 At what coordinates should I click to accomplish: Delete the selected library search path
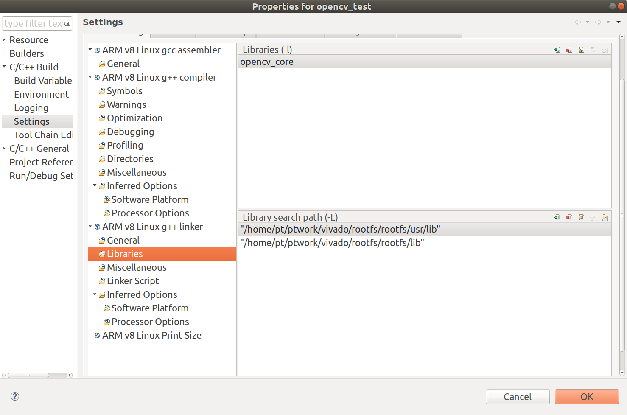click(x=569, y=217)
